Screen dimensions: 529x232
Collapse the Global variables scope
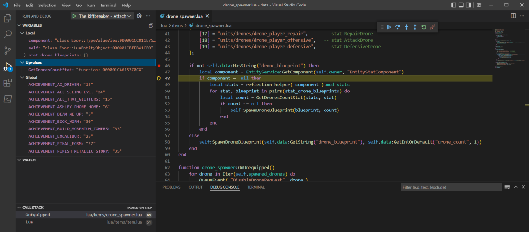(x=22, y=77)
